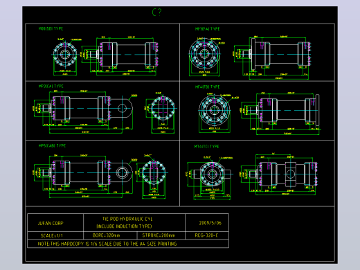
Task: Click the MP5(CAB) clevis bearing eye circle
Action: coord(122,172)
